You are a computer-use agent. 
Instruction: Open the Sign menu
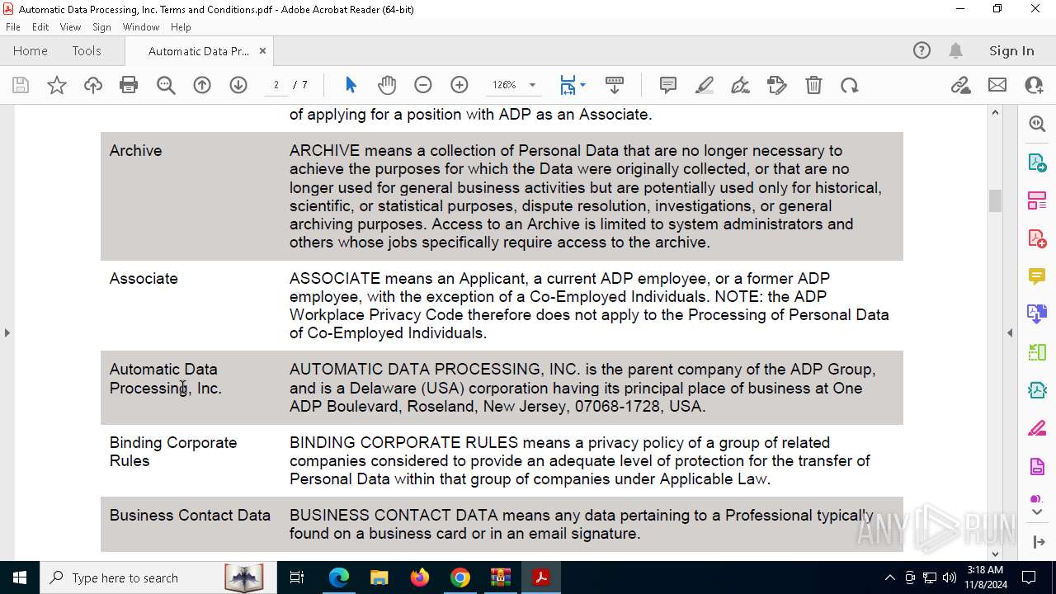[101, 27]
